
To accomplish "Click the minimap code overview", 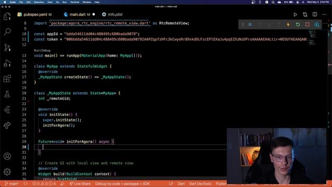I will click(x=312, y=38).
